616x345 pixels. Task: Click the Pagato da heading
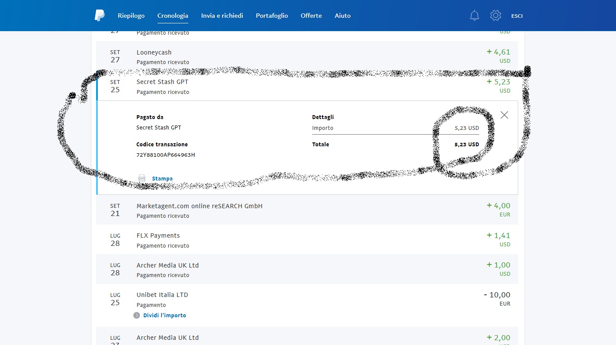150,117
